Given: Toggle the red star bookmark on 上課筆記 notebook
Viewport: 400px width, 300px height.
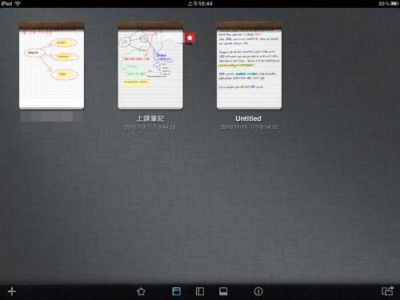Looking at the screenshot, I should pyautogui.click(x=190, y=38).
